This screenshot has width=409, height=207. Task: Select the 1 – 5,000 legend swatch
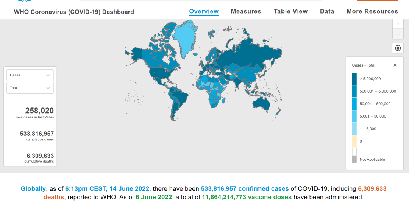click(x=354, y=129)
